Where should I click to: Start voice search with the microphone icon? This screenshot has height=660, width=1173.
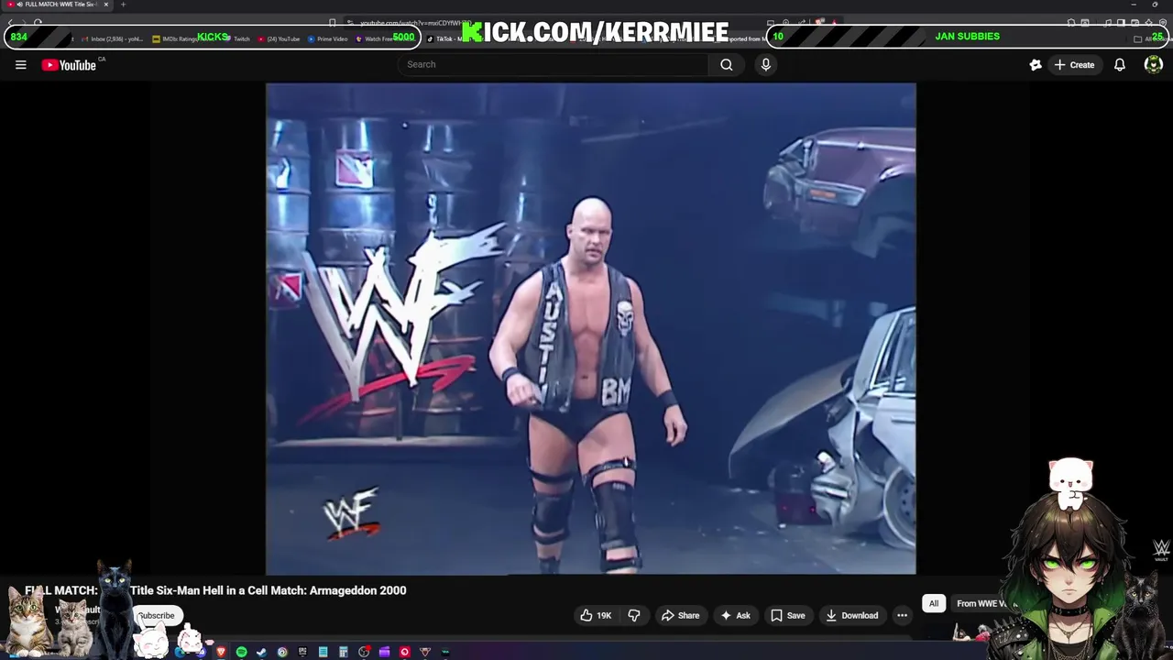766,64
